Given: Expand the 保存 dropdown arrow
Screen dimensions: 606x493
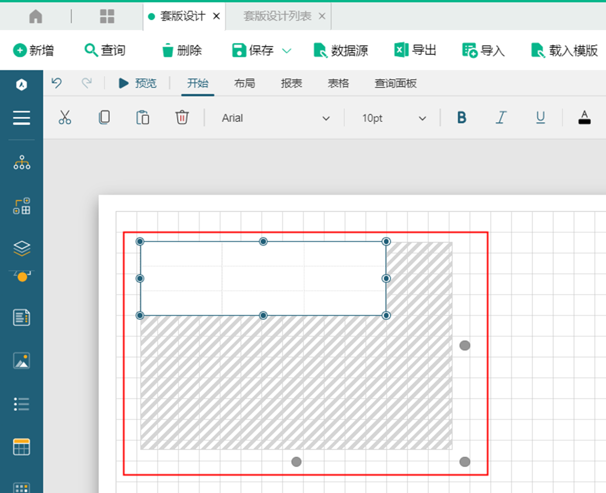Looking at the screenshot, I should tap(287, 51).
